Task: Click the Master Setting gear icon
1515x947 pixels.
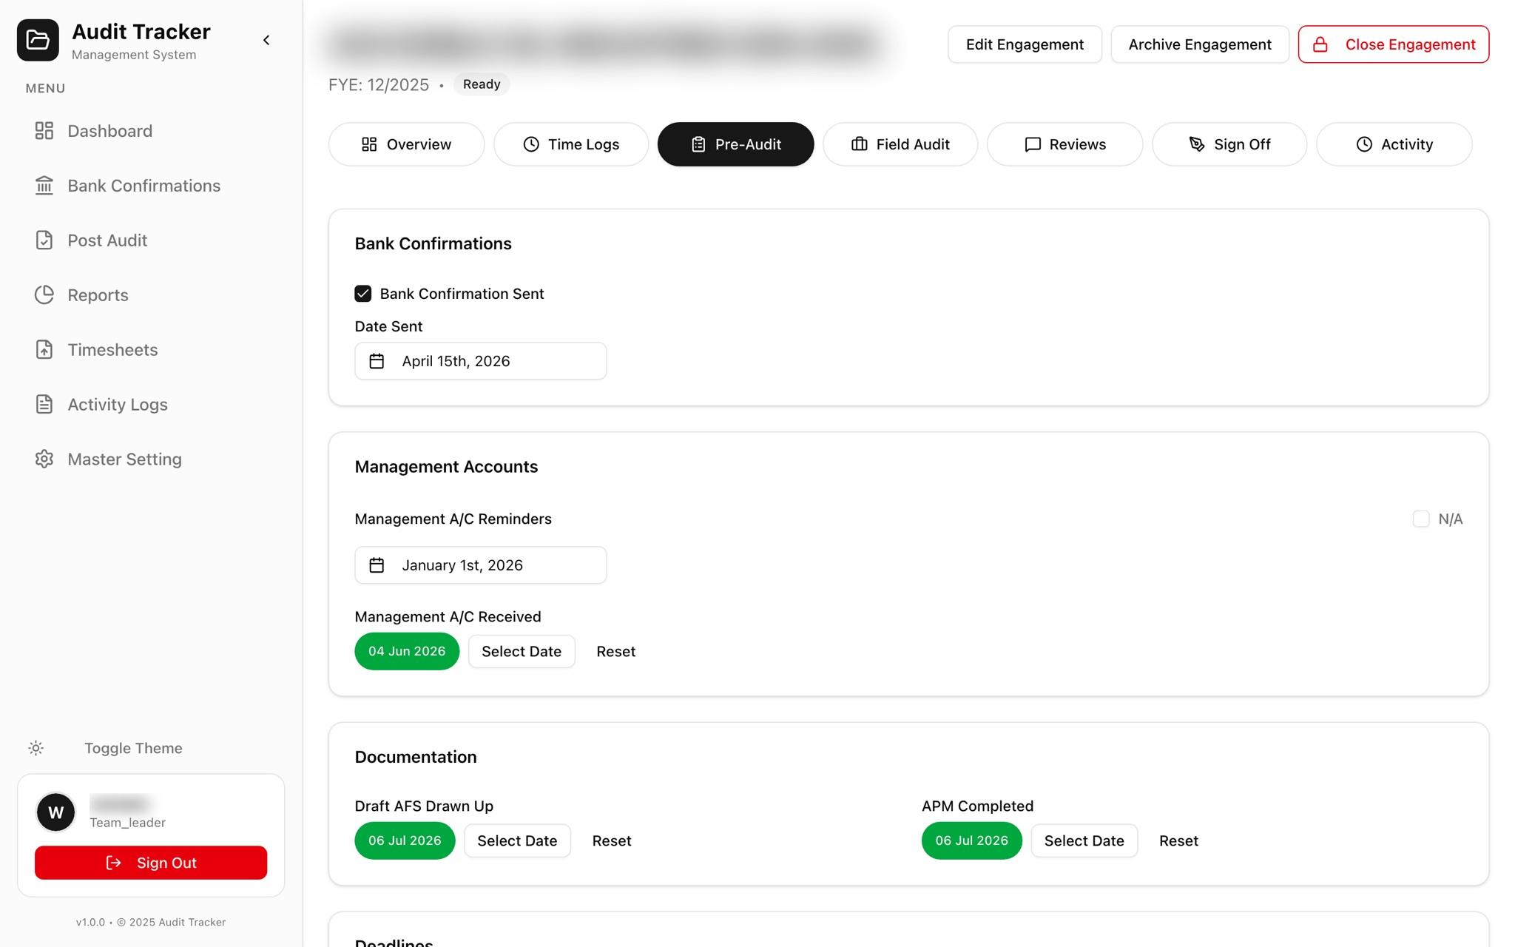Action: click(44, 459)
